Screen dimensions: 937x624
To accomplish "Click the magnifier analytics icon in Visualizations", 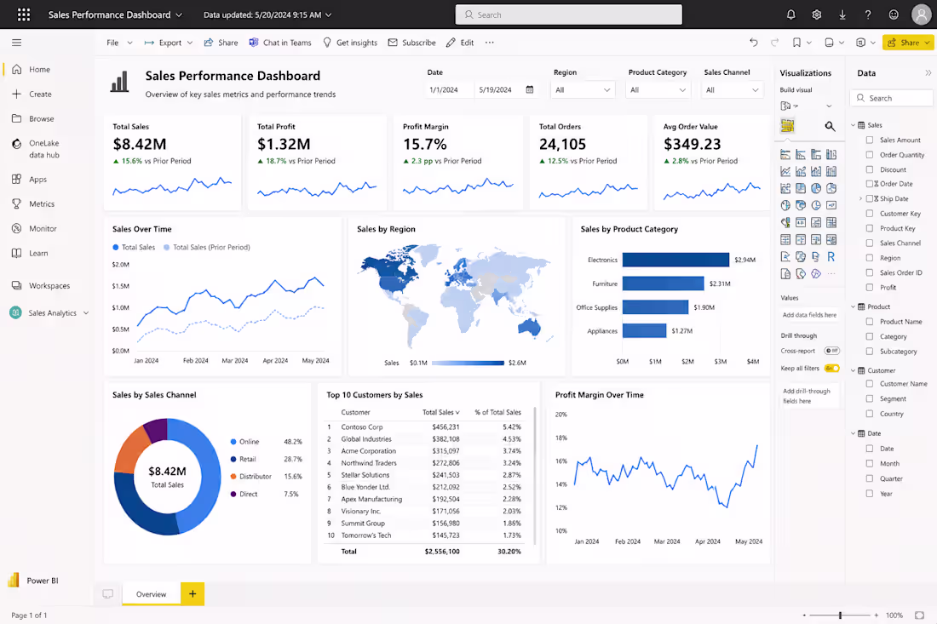I will pos(830,126).
